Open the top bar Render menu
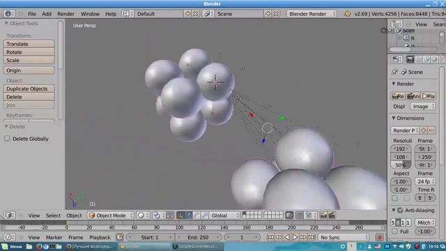This screenshot has width=446, height=251. (66, 14)
